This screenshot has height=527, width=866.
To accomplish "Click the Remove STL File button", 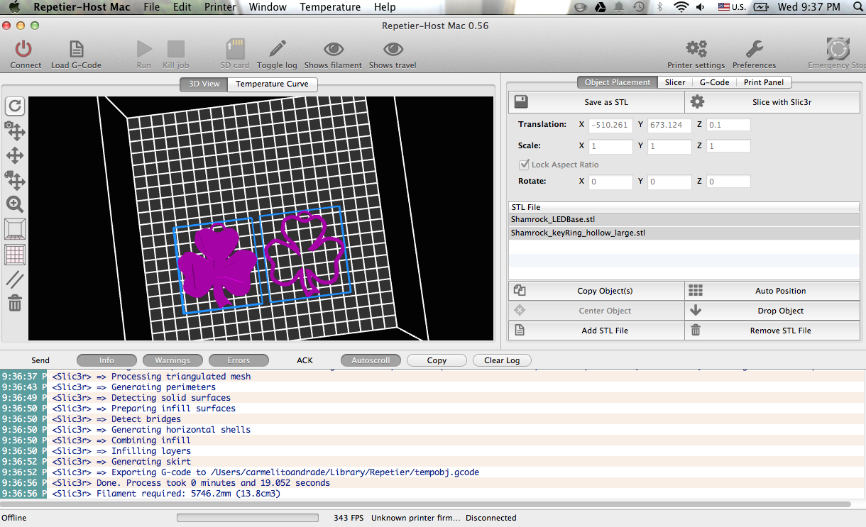I will pyautogui.click(x=772, y=331).
